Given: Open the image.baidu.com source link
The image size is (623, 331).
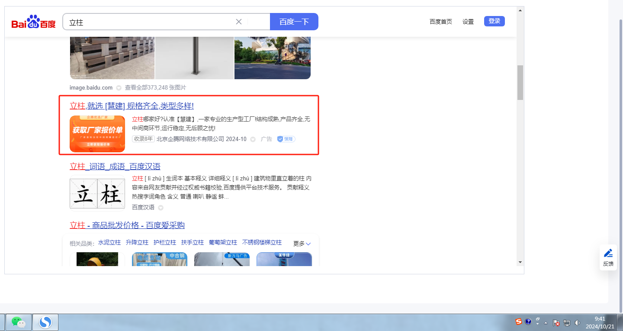Looking at the screenshot, I should pyautogui.click(x=91, y=87).
